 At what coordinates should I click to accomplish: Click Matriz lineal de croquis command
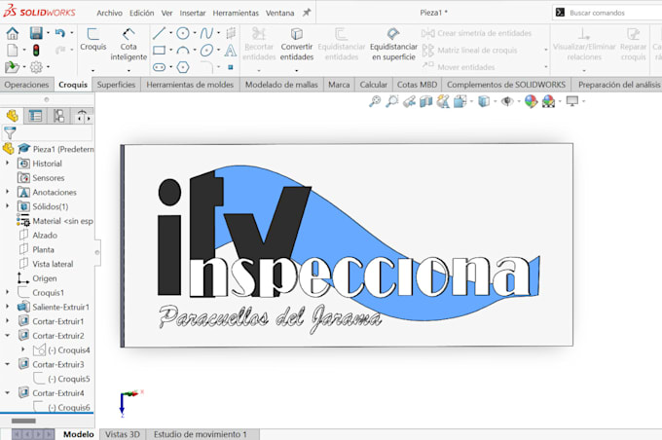click(469, 51)
